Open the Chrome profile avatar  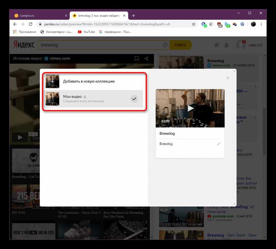pyautogui.click(x=253, y=24)
